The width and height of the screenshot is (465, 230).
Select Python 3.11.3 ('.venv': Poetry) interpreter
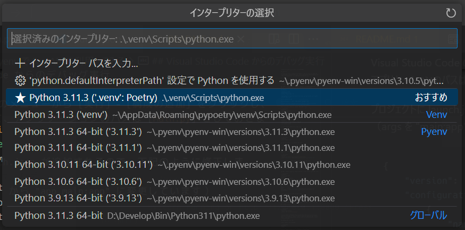click(x=232, y=97)
